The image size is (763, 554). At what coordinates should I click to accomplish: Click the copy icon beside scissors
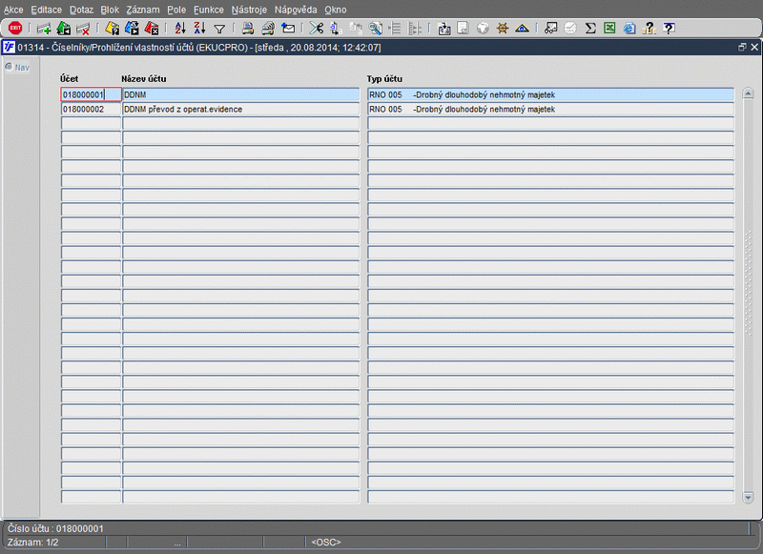point(336,29)
